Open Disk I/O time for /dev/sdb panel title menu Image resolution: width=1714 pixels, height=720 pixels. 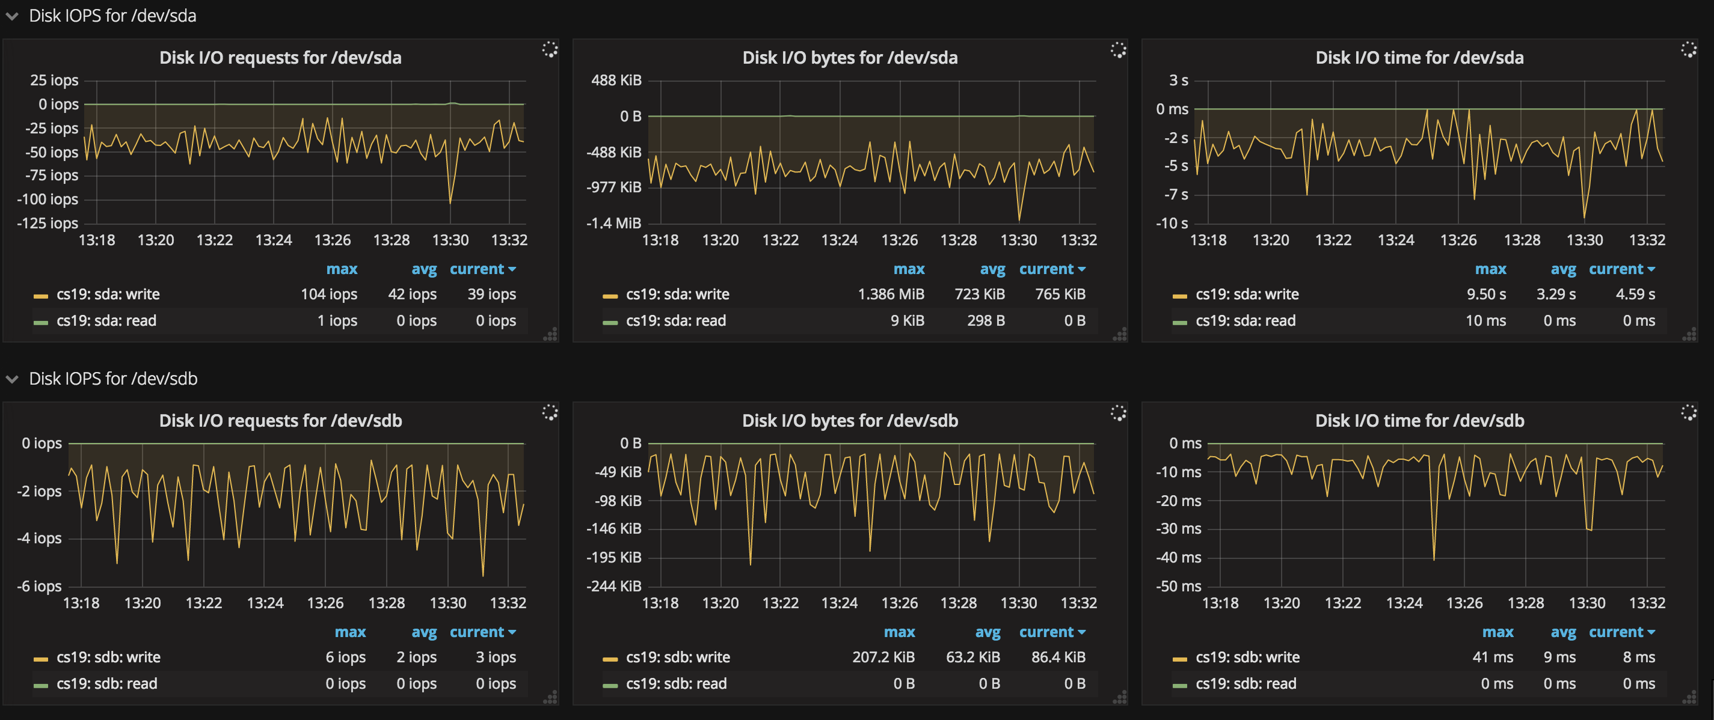pyautogui.click(x=1419, y=421)
